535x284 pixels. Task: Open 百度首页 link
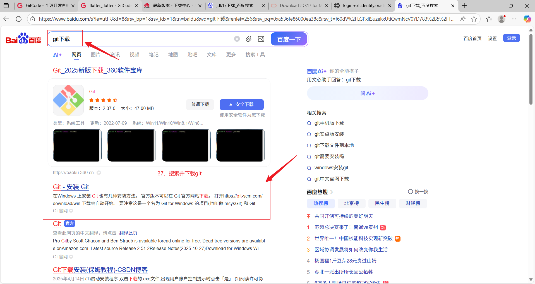[472, 38]
